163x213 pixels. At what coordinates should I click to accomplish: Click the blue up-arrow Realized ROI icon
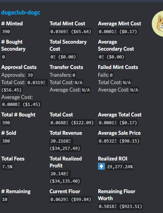pyautogui.click(x=101, y=166)
